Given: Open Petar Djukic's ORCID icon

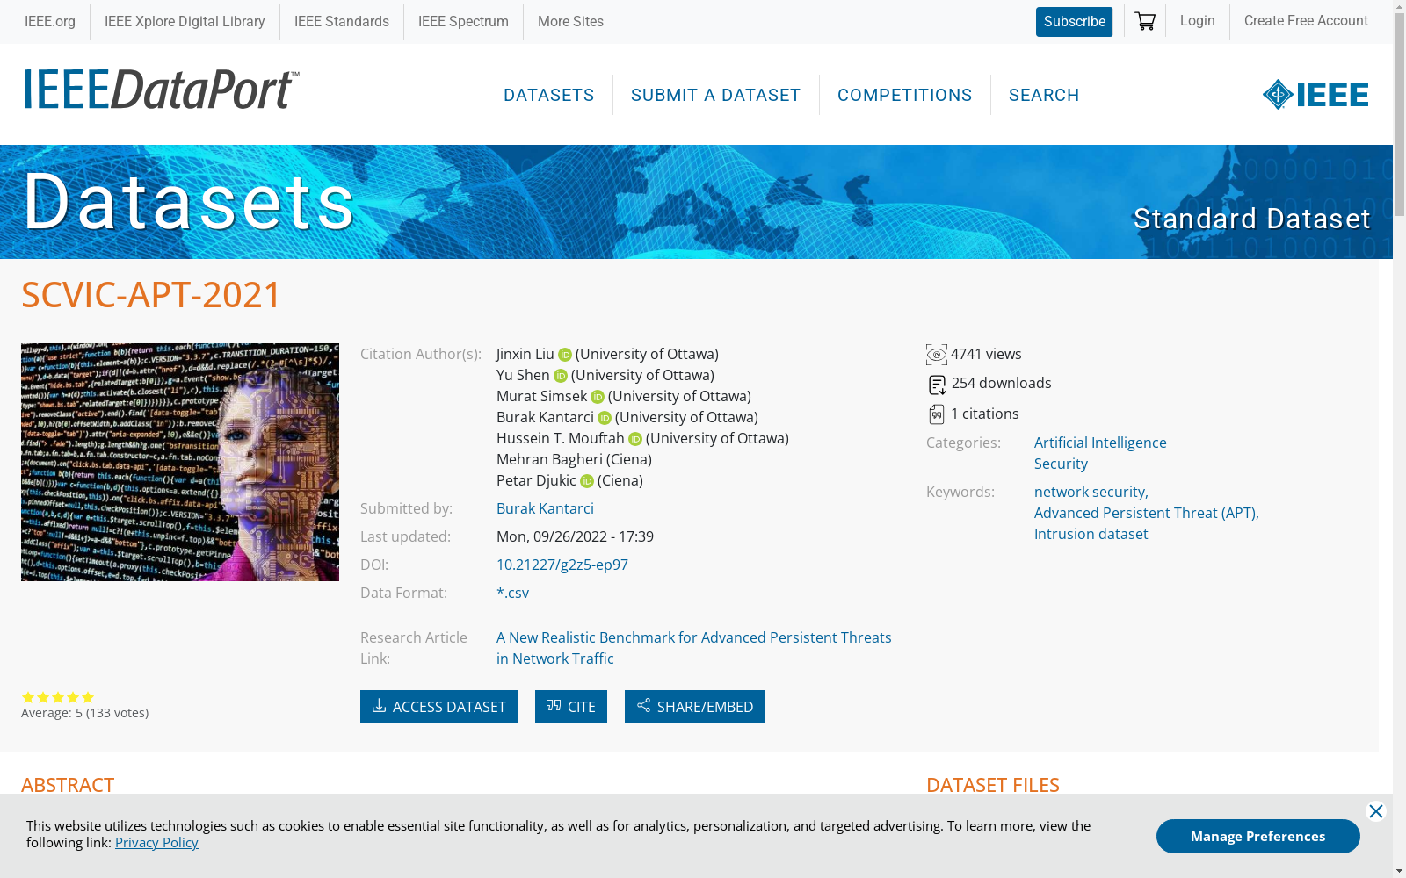Looking at the screenshot, I should click(587, 481).
